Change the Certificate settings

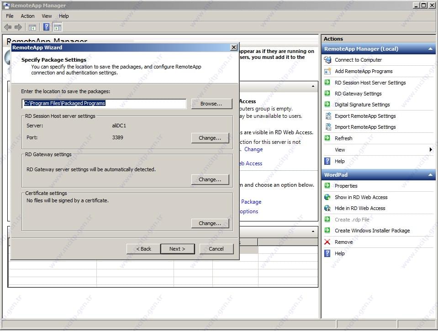click(x=210, y=223)
